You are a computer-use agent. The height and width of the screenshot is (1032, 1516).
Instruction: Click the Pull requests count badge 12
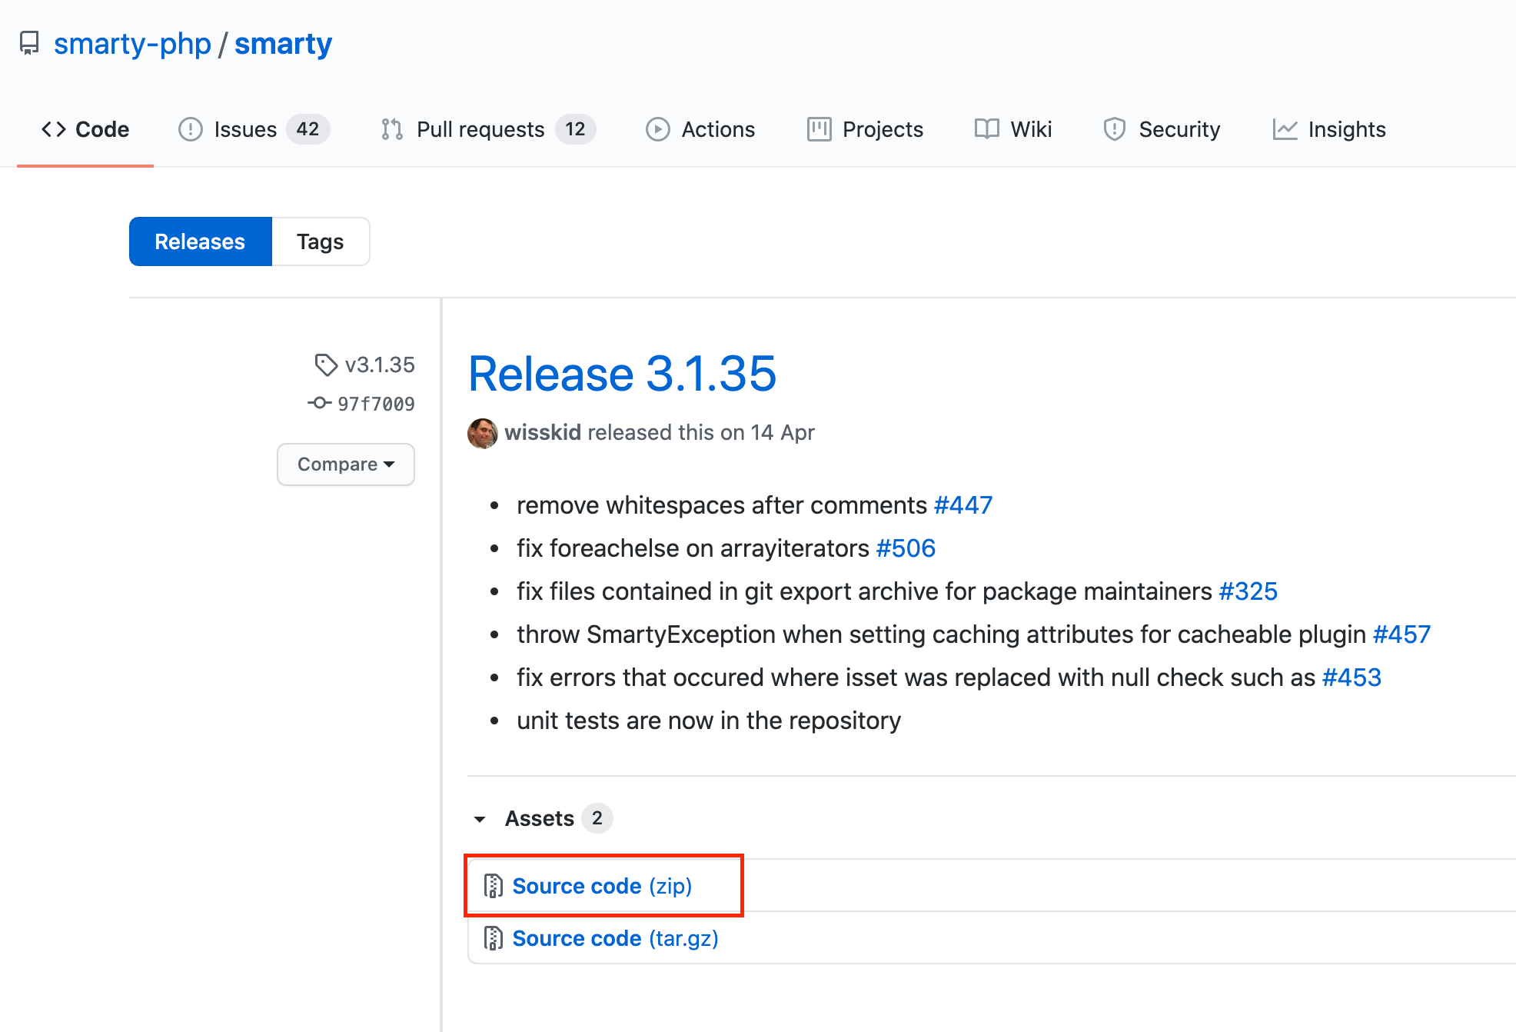(x=576, y=129)
